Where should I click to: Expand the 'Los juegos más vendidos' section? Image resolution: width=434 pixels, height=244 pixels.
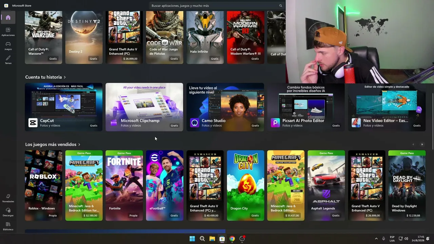[x=53, y=144]
